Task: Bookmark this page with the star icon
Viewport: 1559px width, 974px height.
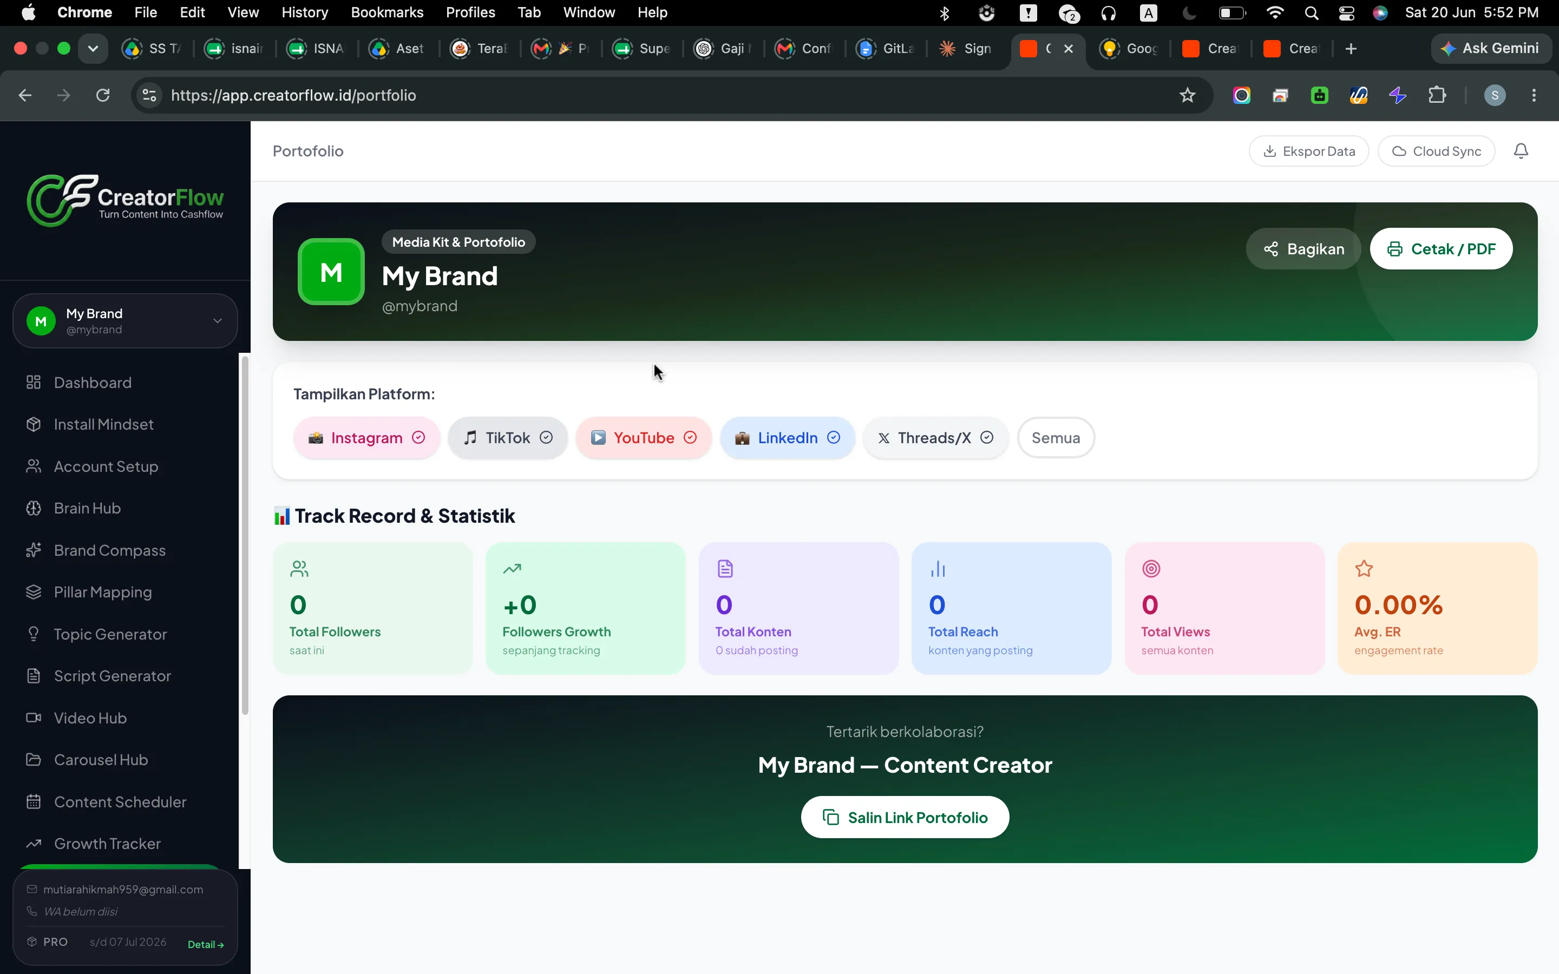Action: 1187,95
